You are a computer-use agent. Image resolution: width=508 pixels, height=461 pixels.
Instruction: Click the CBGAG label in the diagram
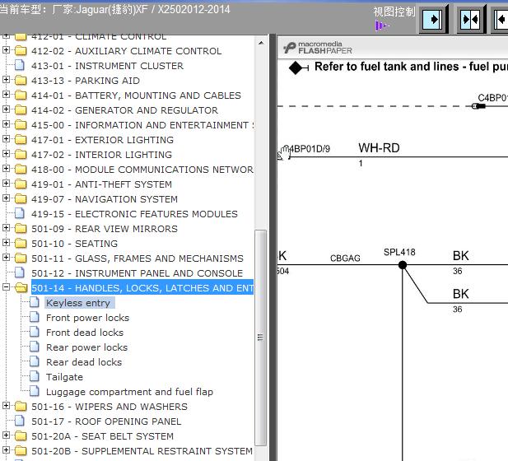[345, 258]
